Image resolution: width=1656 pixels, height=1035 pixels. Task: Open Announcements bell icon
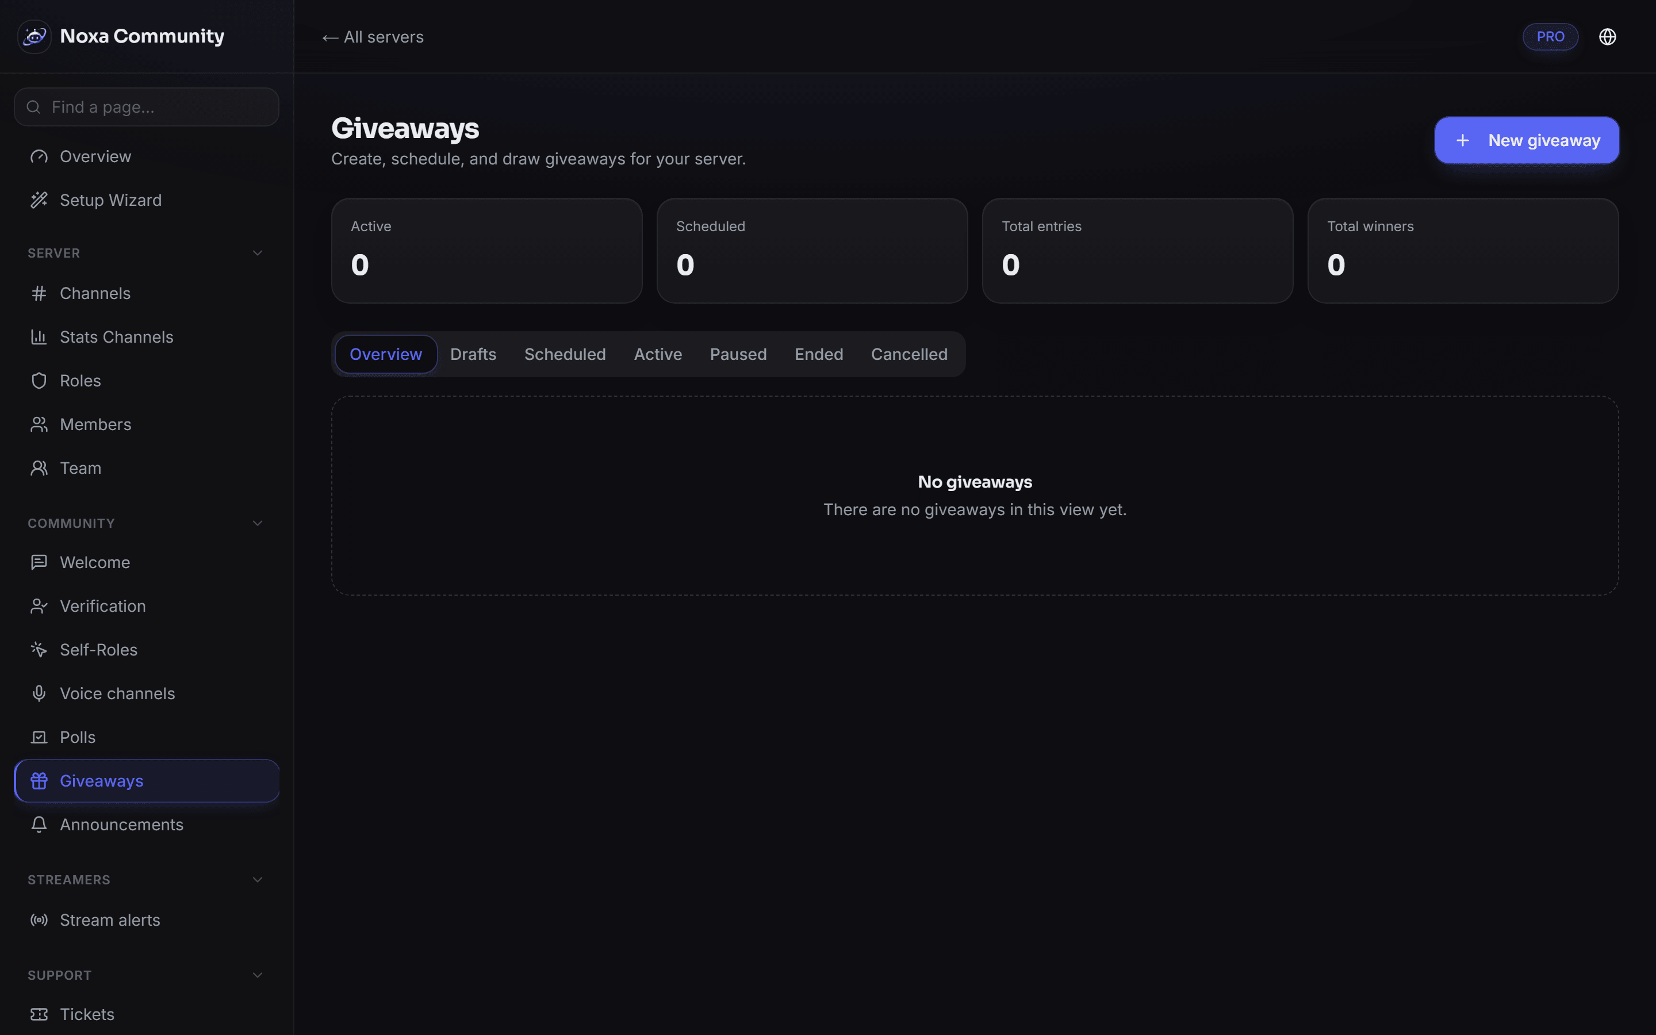pos(39,825)
